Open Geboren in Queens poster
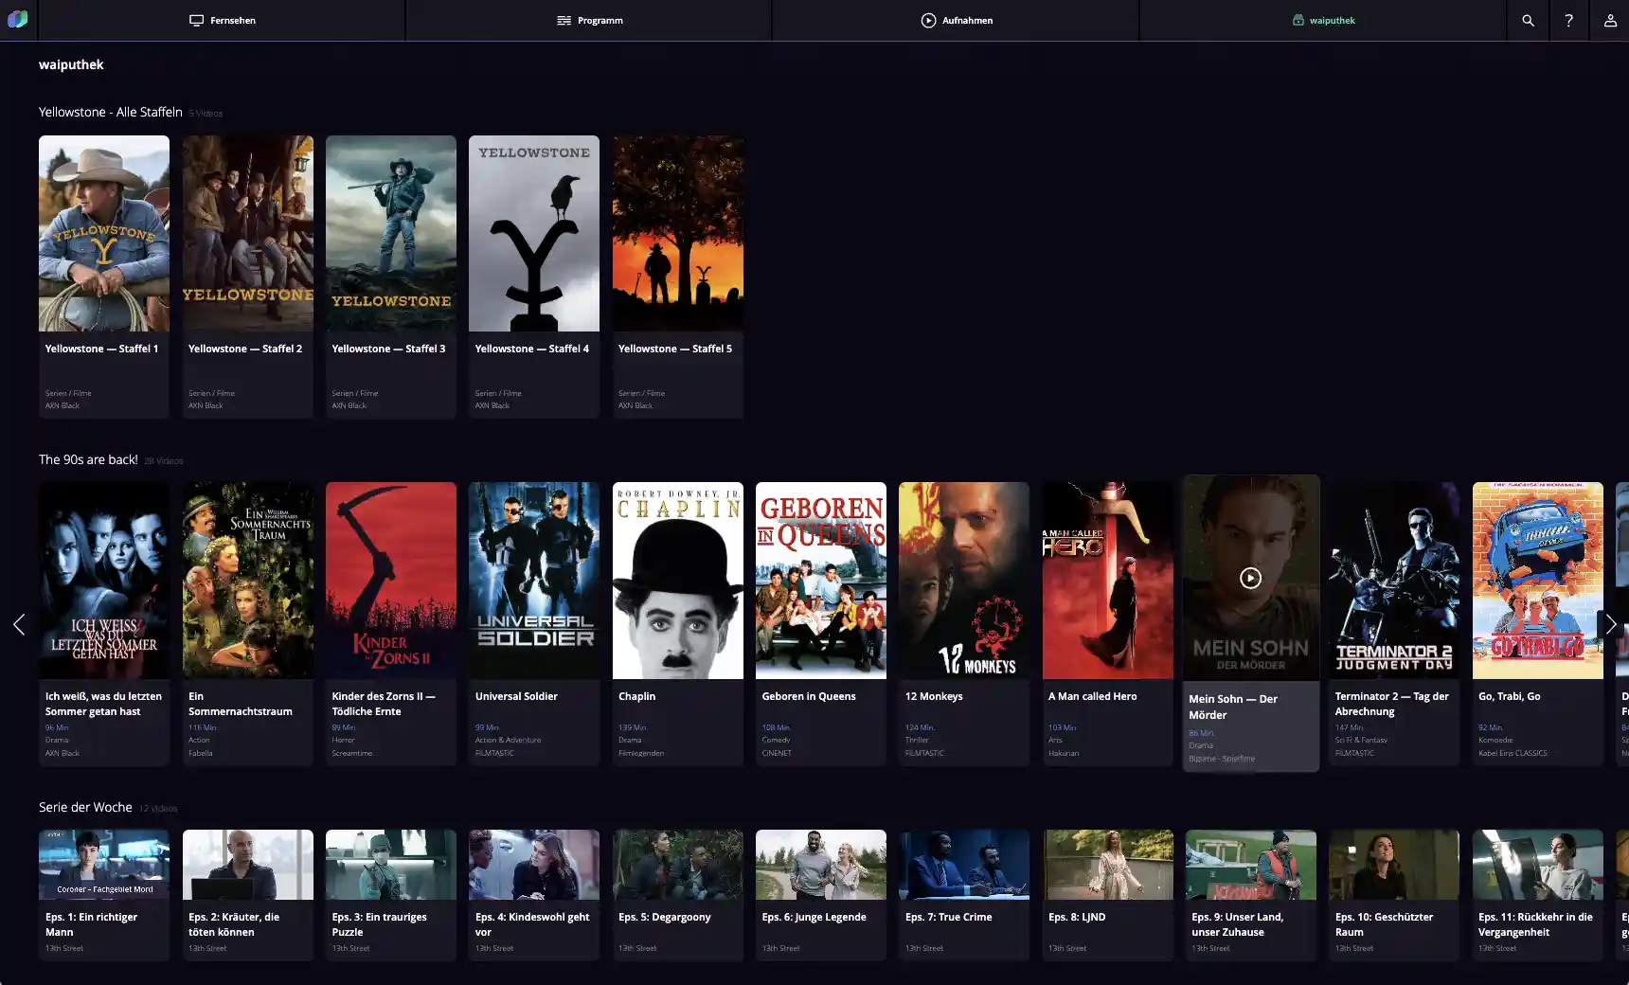Screen dimensions: 1629x985 (x=821, y=581)
